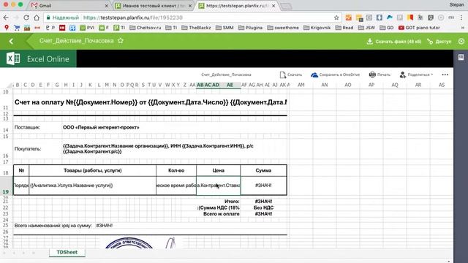
Task: Select row header 19
Action: click(x=6, y=186)
